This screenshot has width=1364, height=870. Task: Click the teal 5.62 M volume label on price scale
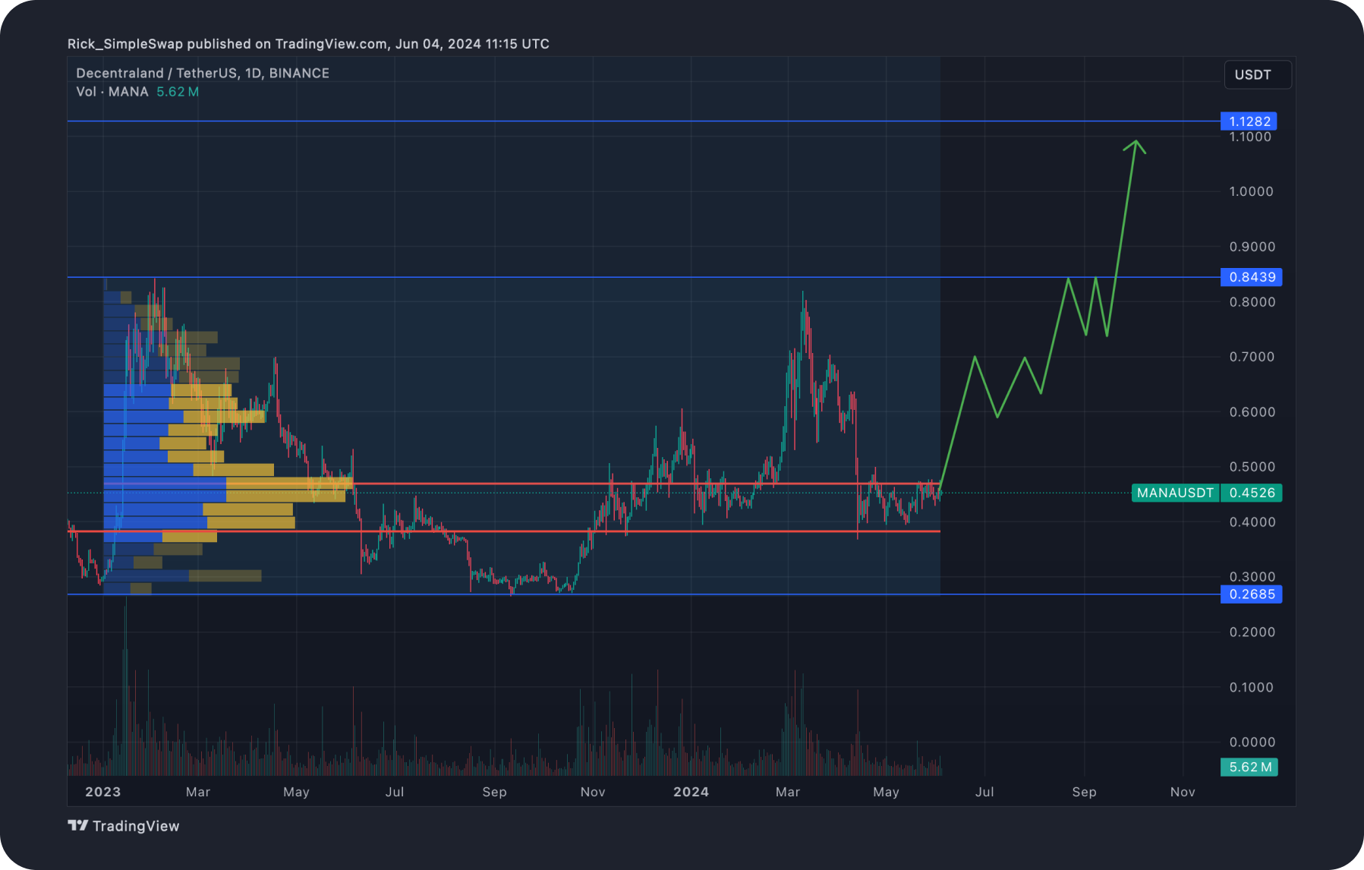(1249, 768)
